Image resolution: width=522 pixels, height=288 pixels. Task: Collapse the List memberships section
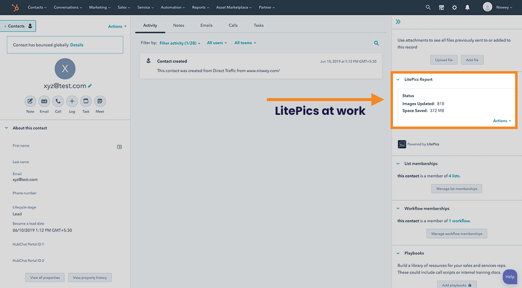pyautogui.click(x=398, y=163)
